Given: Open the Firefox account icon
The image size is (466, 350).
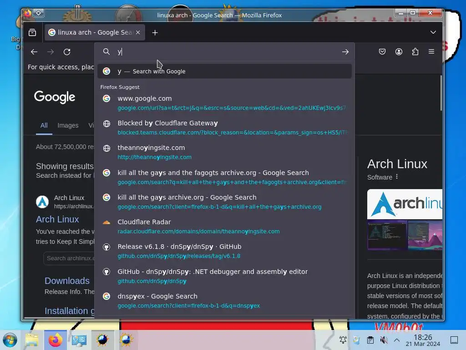Looking at the screenshot, I should click(399, 52).
